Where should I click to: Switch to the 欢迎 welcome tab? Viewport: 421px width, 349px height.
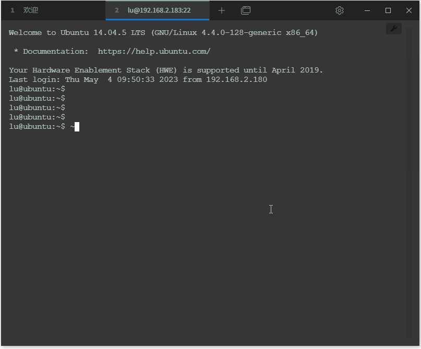point(53,10)
